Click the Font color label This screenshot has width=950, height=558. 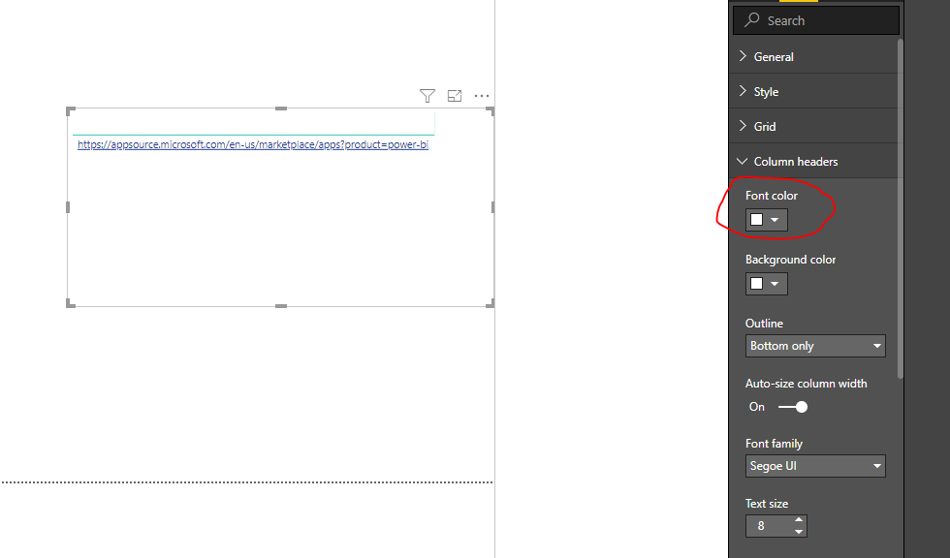point(772,196)
